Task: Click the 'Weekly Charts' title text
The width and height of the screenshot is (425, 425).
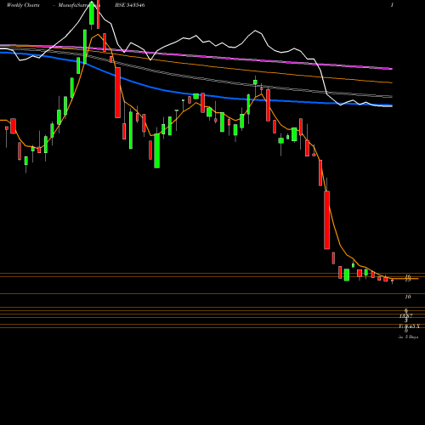Action: point(23,5)
